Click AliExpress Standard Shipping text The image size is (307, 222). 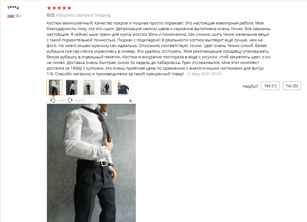pyautogui.click(x=84, y=15)
